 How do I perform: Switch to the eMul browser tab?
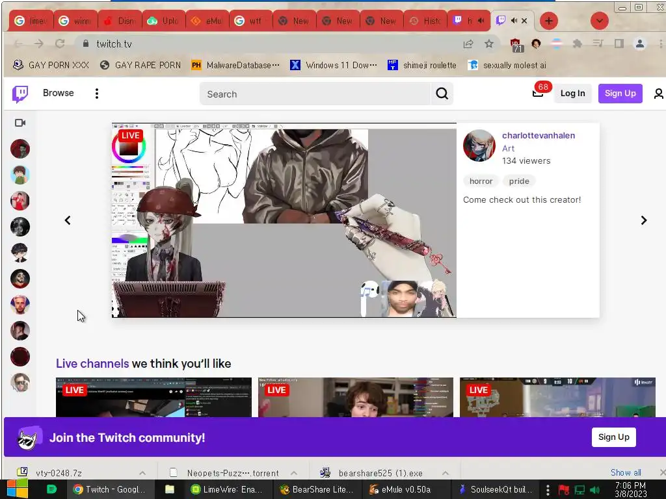[x=207, y=20]
